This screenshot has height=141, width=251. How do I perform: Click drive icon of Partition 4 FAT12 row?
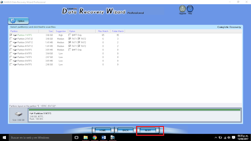coord(15,46)
